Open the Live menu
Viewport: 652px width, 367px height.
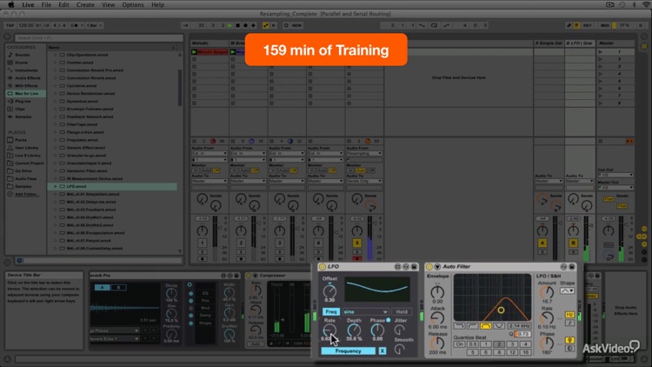pos(28,4)
